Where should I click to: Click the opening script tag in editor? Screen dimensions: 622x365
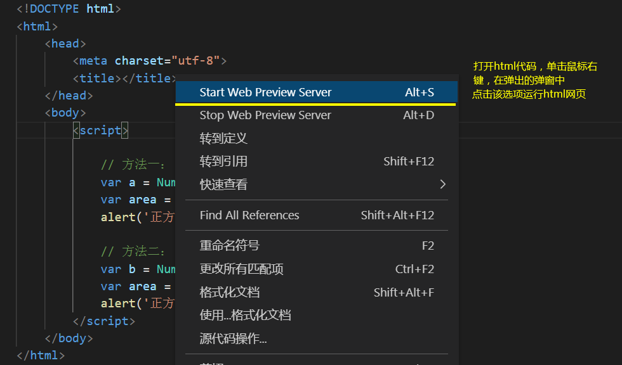tap(101, 131)
